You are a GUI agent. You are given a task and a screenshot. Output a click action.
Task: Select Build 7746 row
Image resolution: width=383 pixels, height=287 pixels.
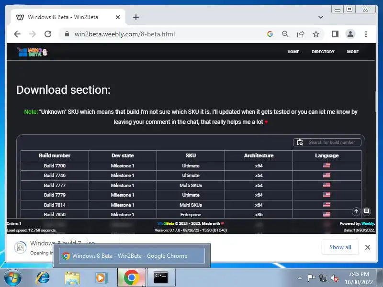191,176
